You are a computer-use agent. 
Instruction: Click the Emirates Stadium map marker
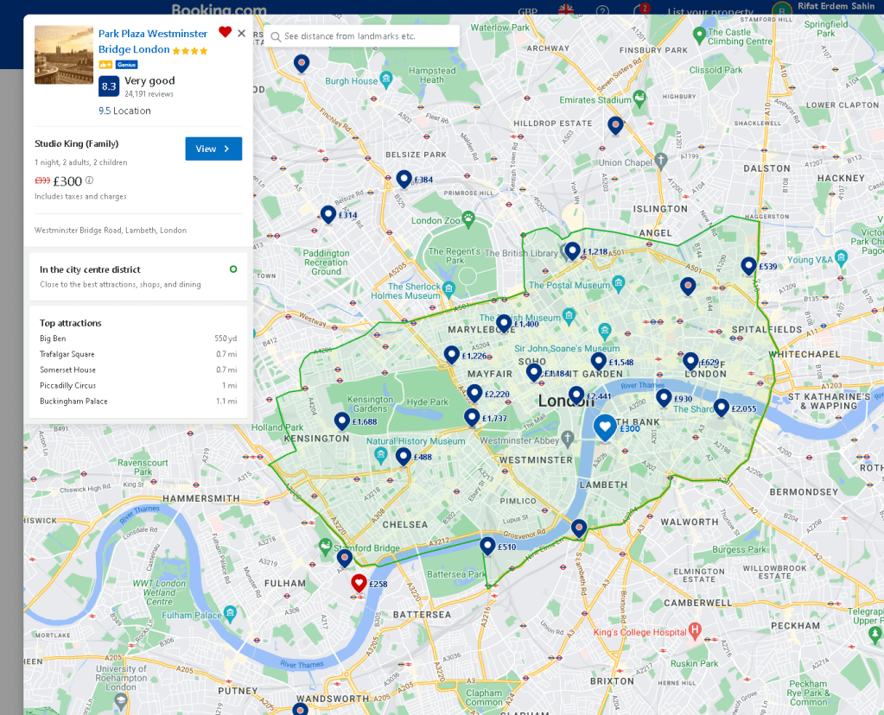coord(639,98)
